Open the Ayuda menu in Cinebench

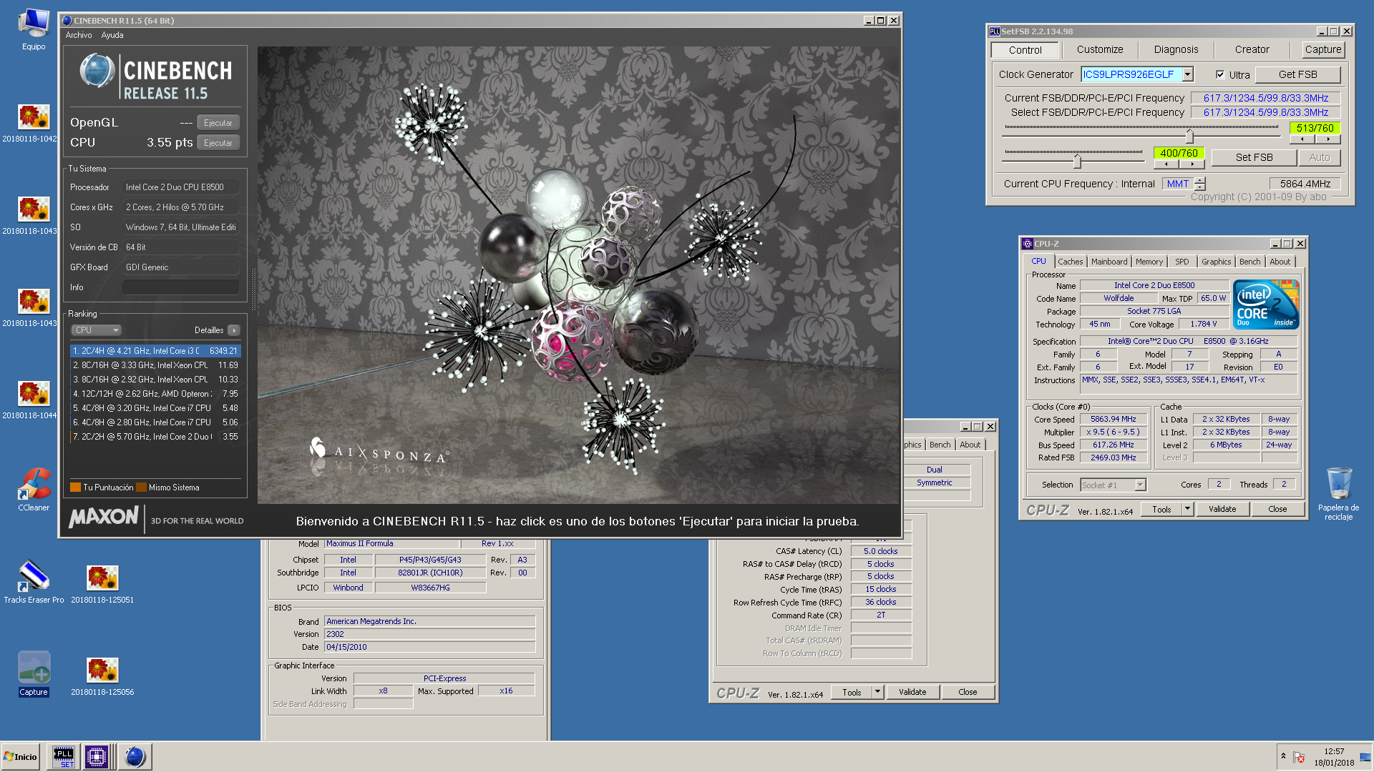tap(112, 35)
